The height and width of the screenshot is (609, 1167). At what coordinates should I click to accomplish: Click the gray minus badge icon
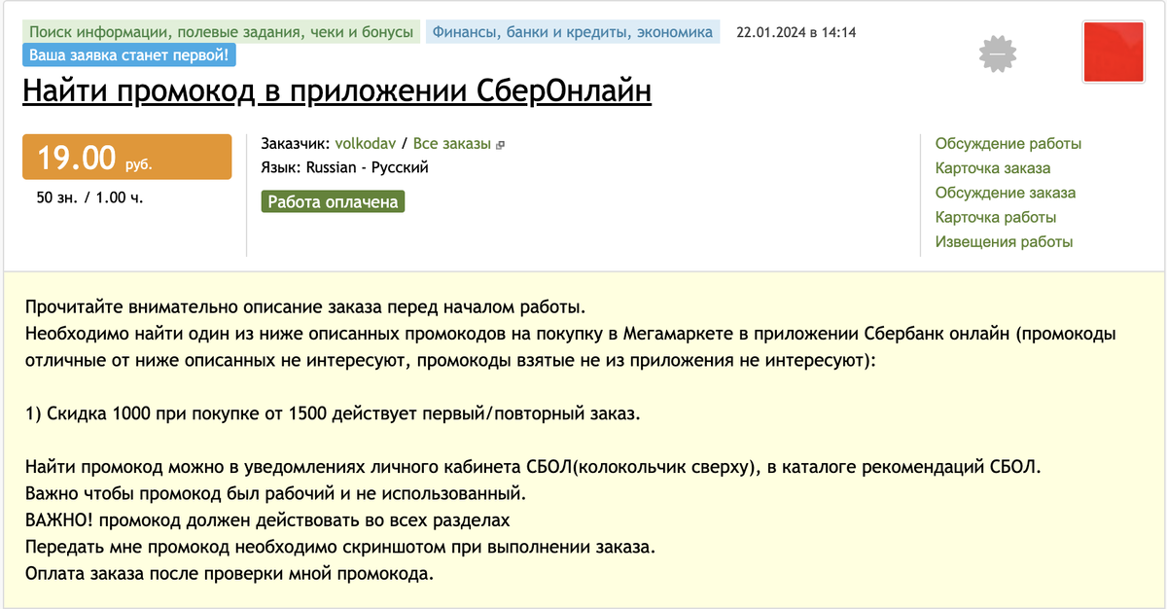(997, 54)
